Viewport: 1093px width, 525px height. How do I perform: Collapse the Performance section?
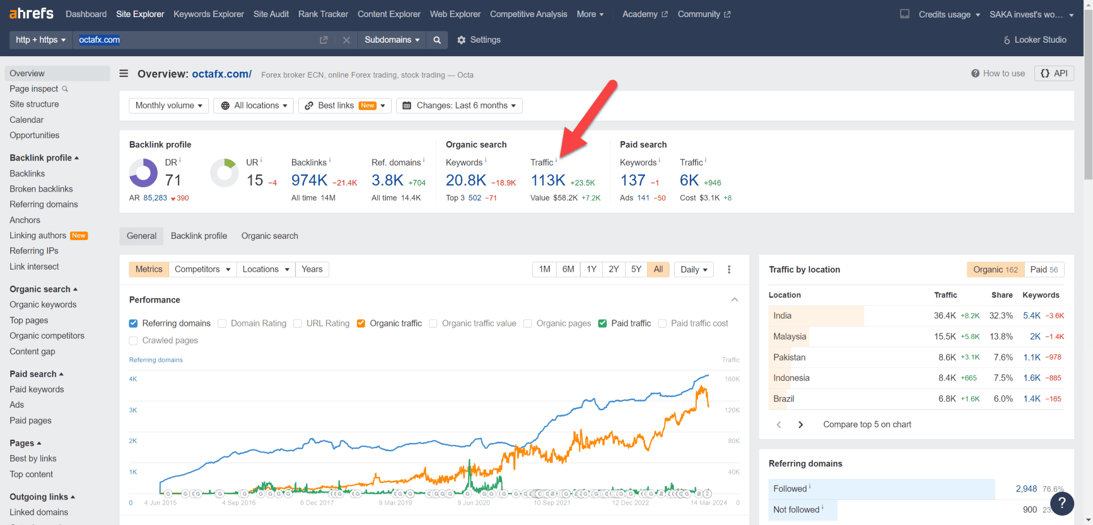tap(734, 300)
